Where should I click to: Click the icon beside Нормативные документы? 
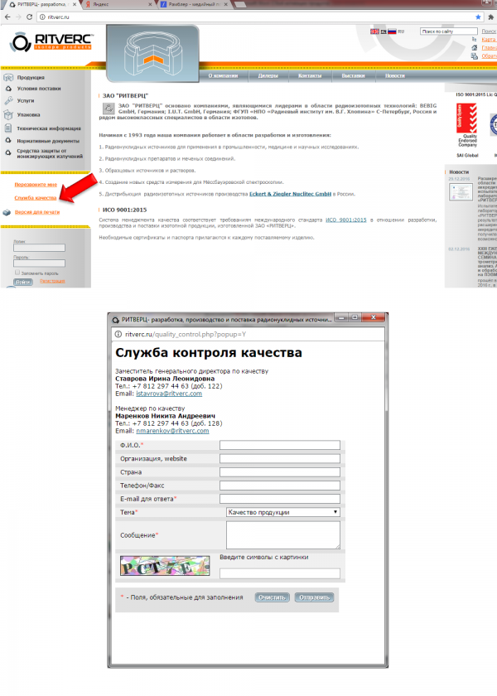coord(8,141)
